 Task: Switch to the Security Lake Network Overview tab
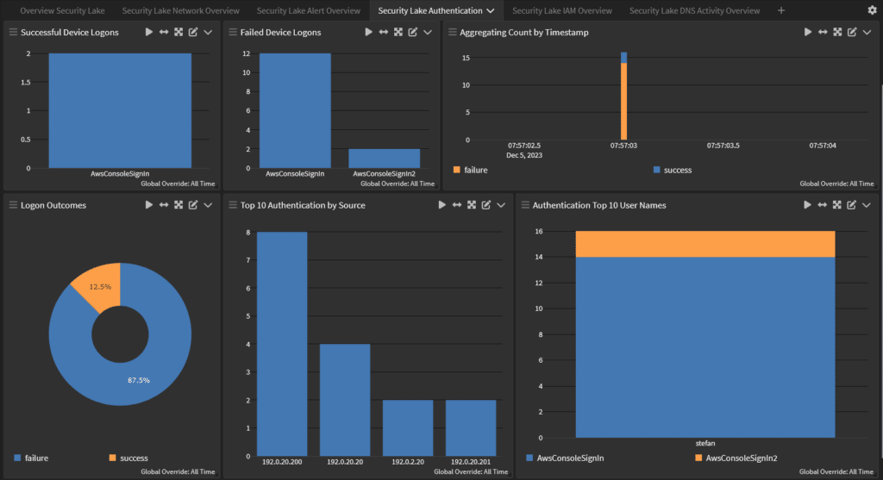click(x=180, y=10)
